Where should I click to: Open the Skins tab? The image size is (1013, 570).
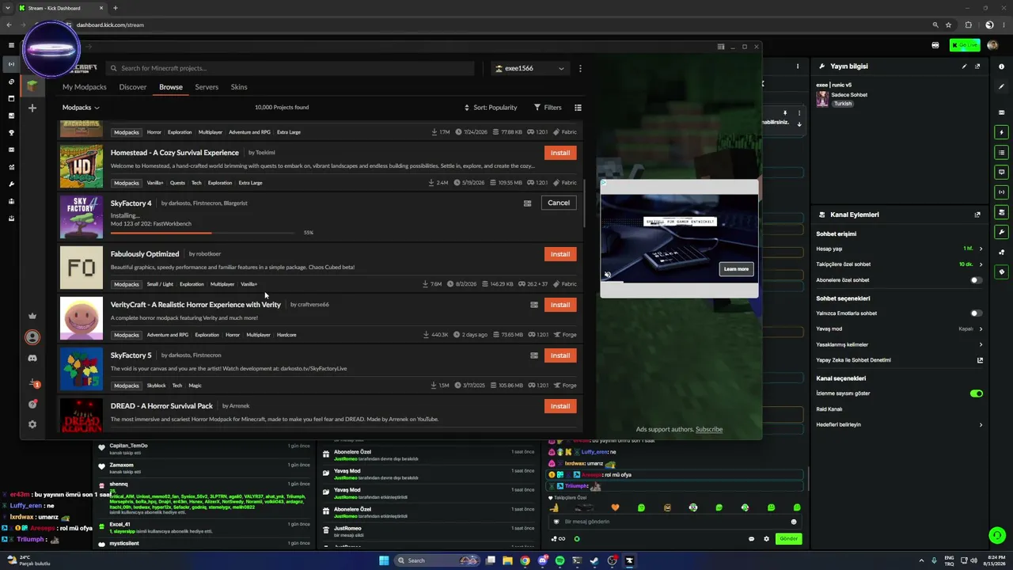(x=239, y=87)
